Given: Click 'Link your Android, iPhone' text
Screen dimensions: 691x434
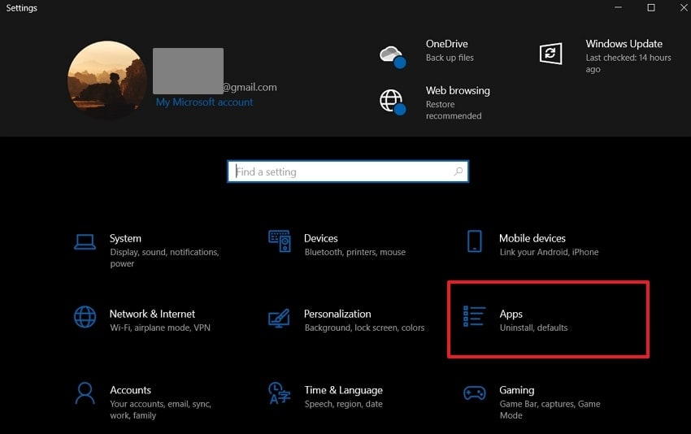Looking at the screenshot, I should pyautogui.click(x=549, y=252).
